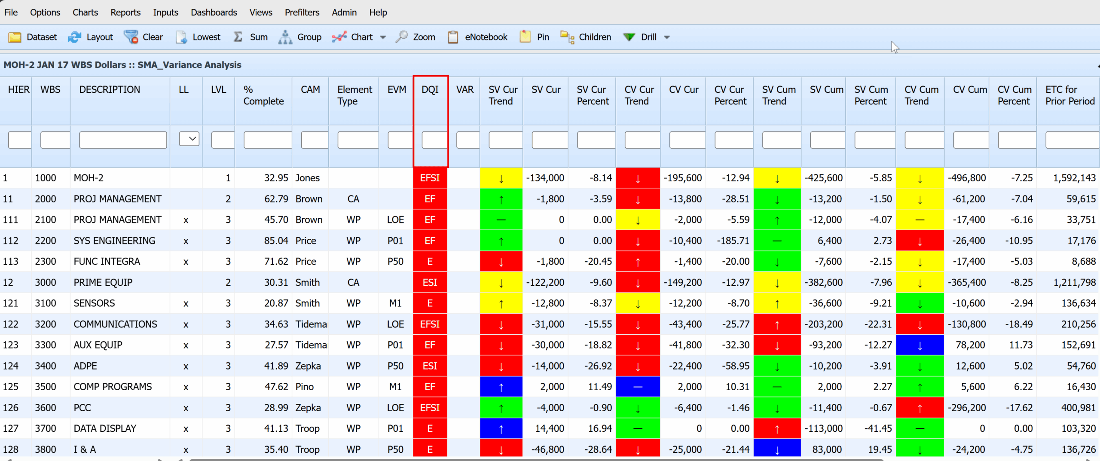Click the LL x mark for I & A row
Screen dimensions: 1100x461
tap(186, 450)
